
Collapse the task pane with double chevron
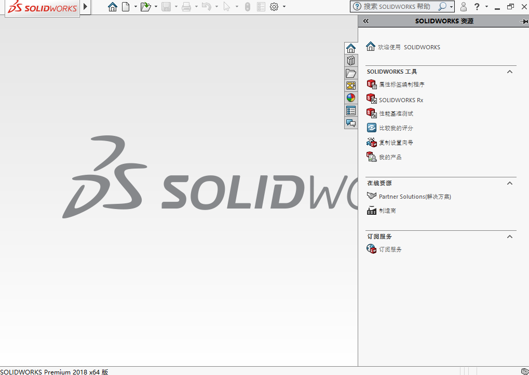click(365, 21)
